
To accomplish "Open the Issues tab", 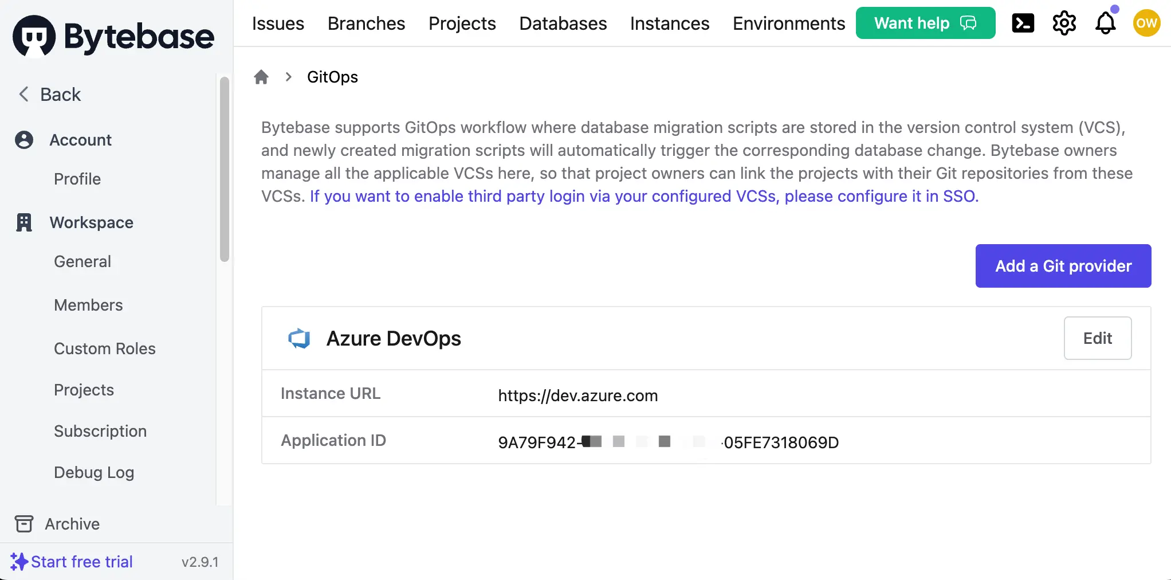I will tap(278, 23).
